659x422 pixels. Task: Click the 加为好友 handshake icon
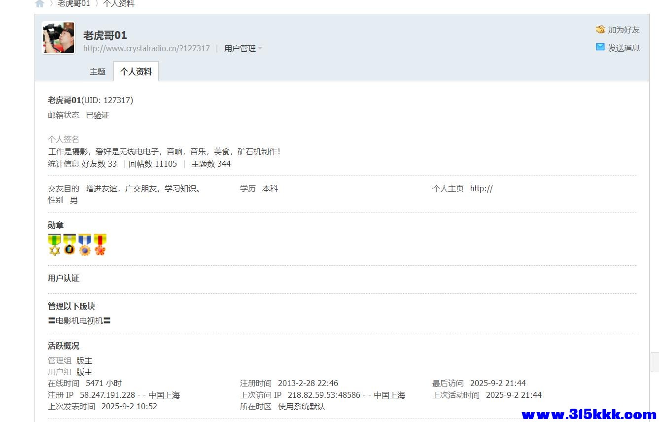[x=600, y=30]
